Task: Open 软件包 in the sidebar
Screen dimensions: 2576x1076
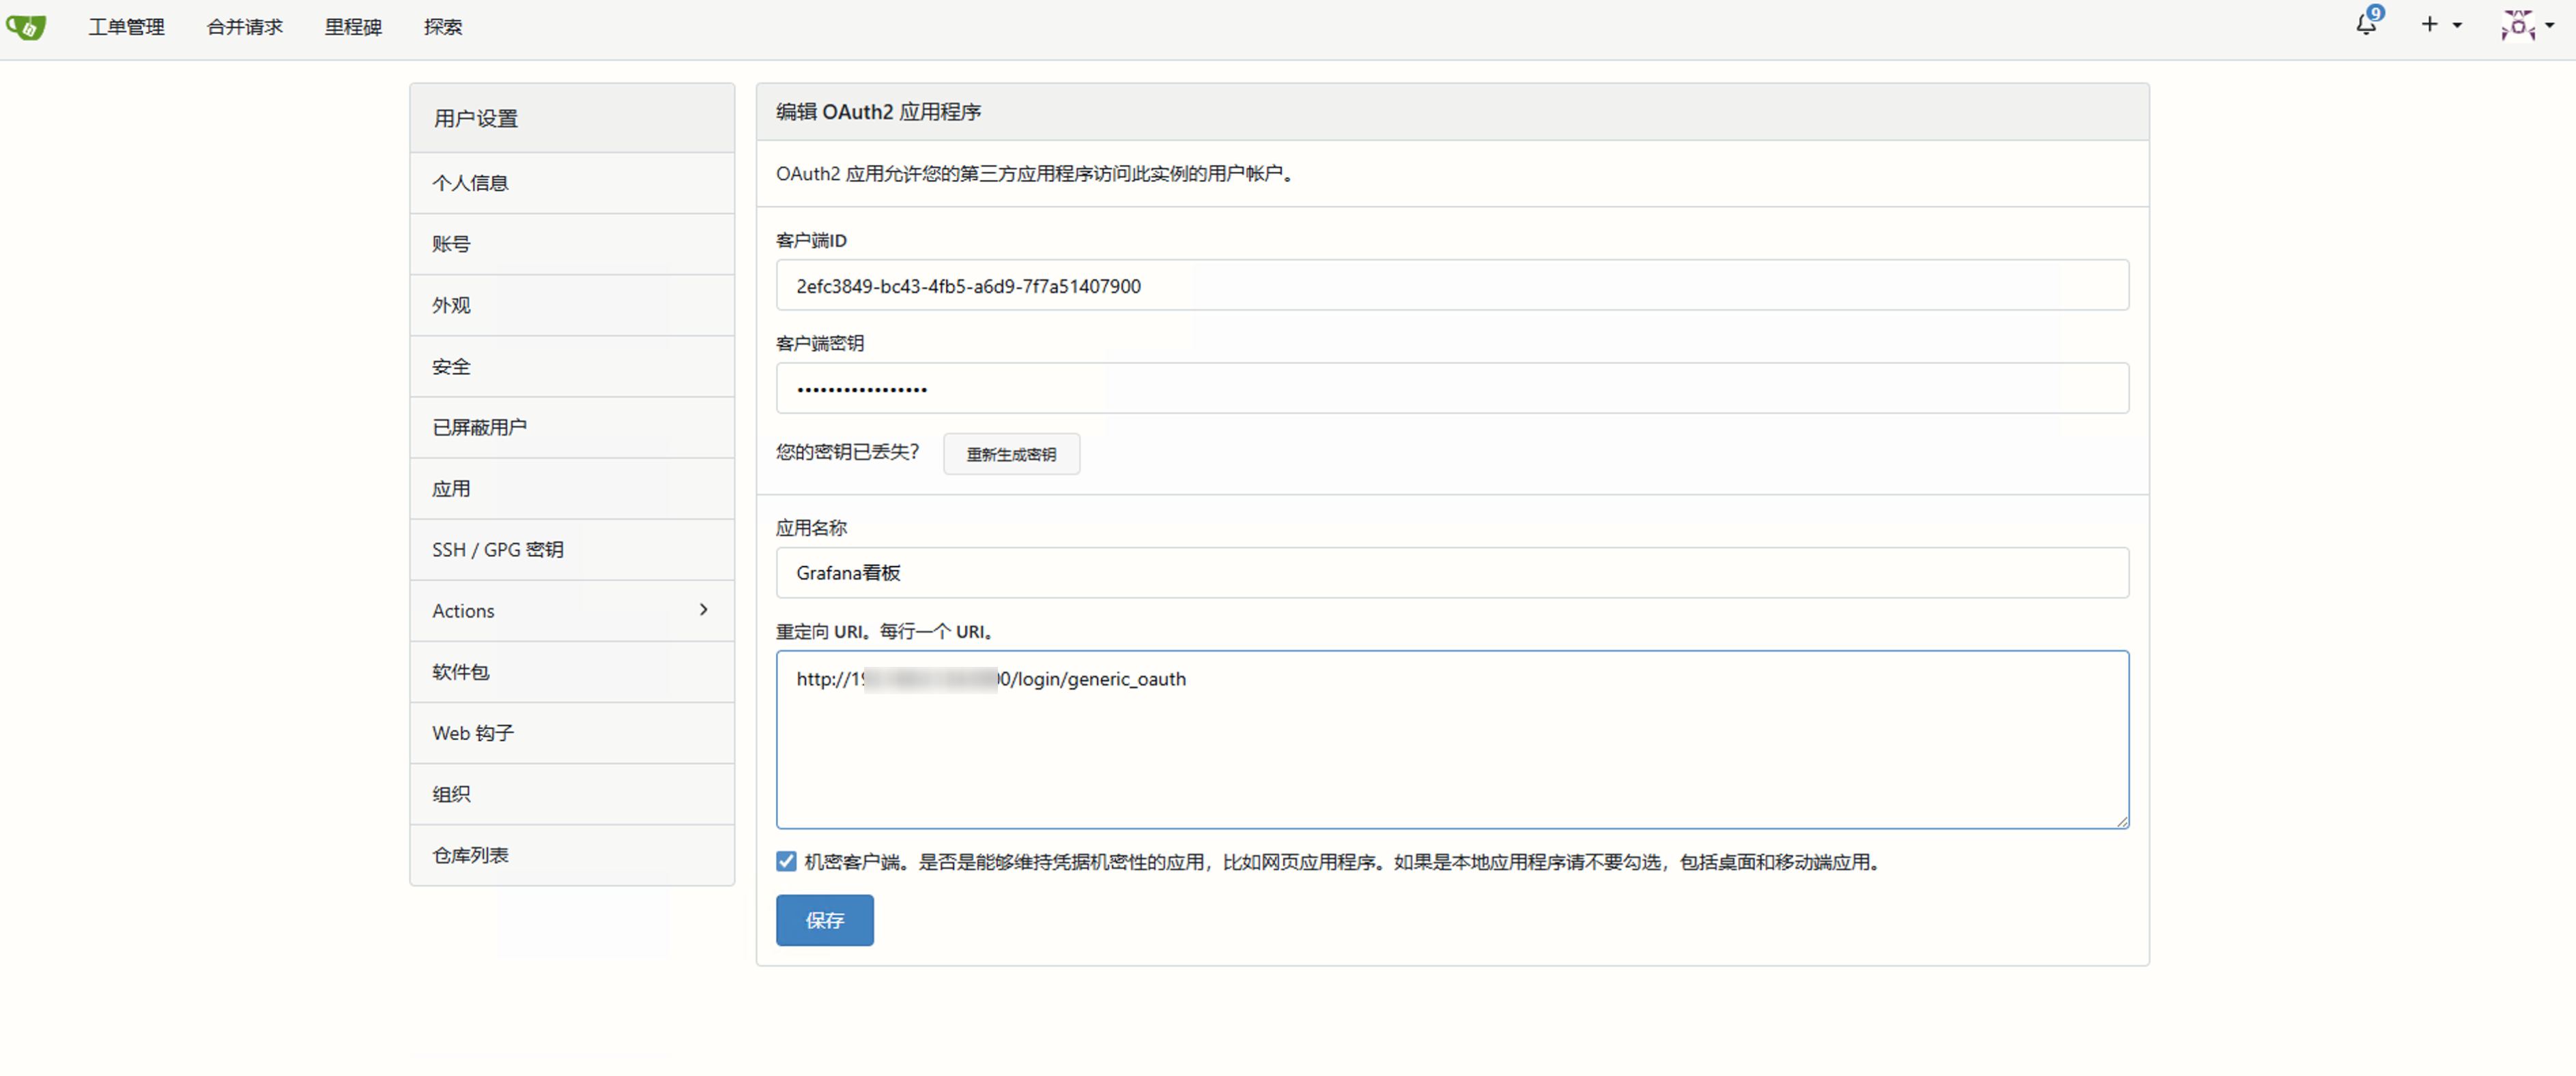Action: click(x=572, y=672)
